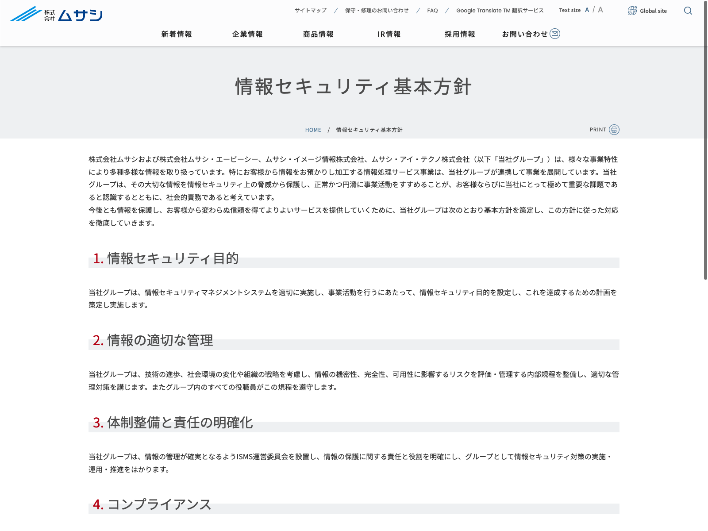Open the search magnifier icon
The height and width of the screenshot is (531, 708).
688,11
